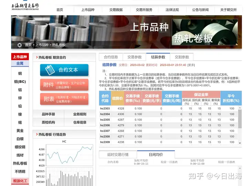This screenshot has height=186, width=248.
Task: Select 锌 in the sidebar product list
Action: [x=20, y=98]
